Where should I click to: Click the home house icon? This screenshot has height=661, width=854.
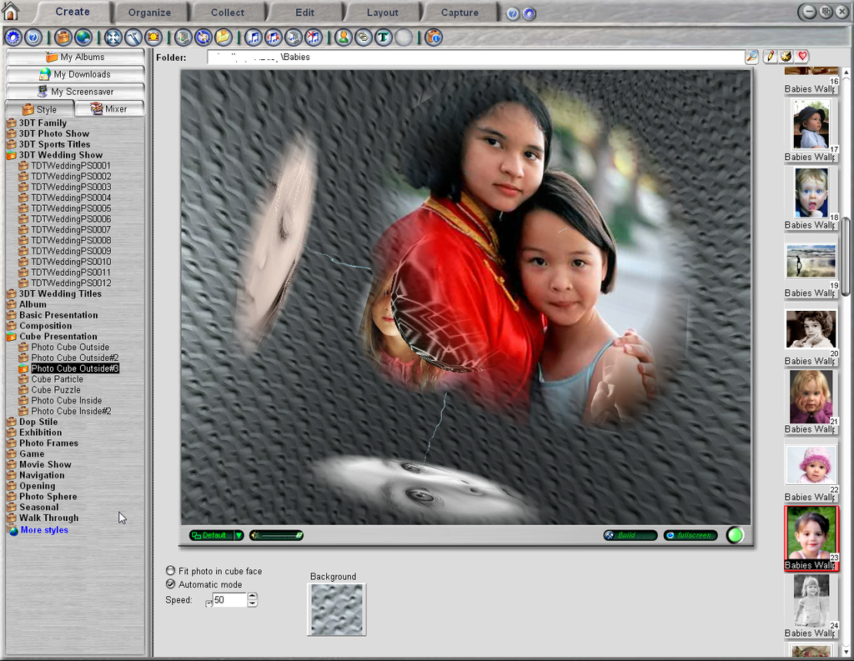[x=10, y=11]
